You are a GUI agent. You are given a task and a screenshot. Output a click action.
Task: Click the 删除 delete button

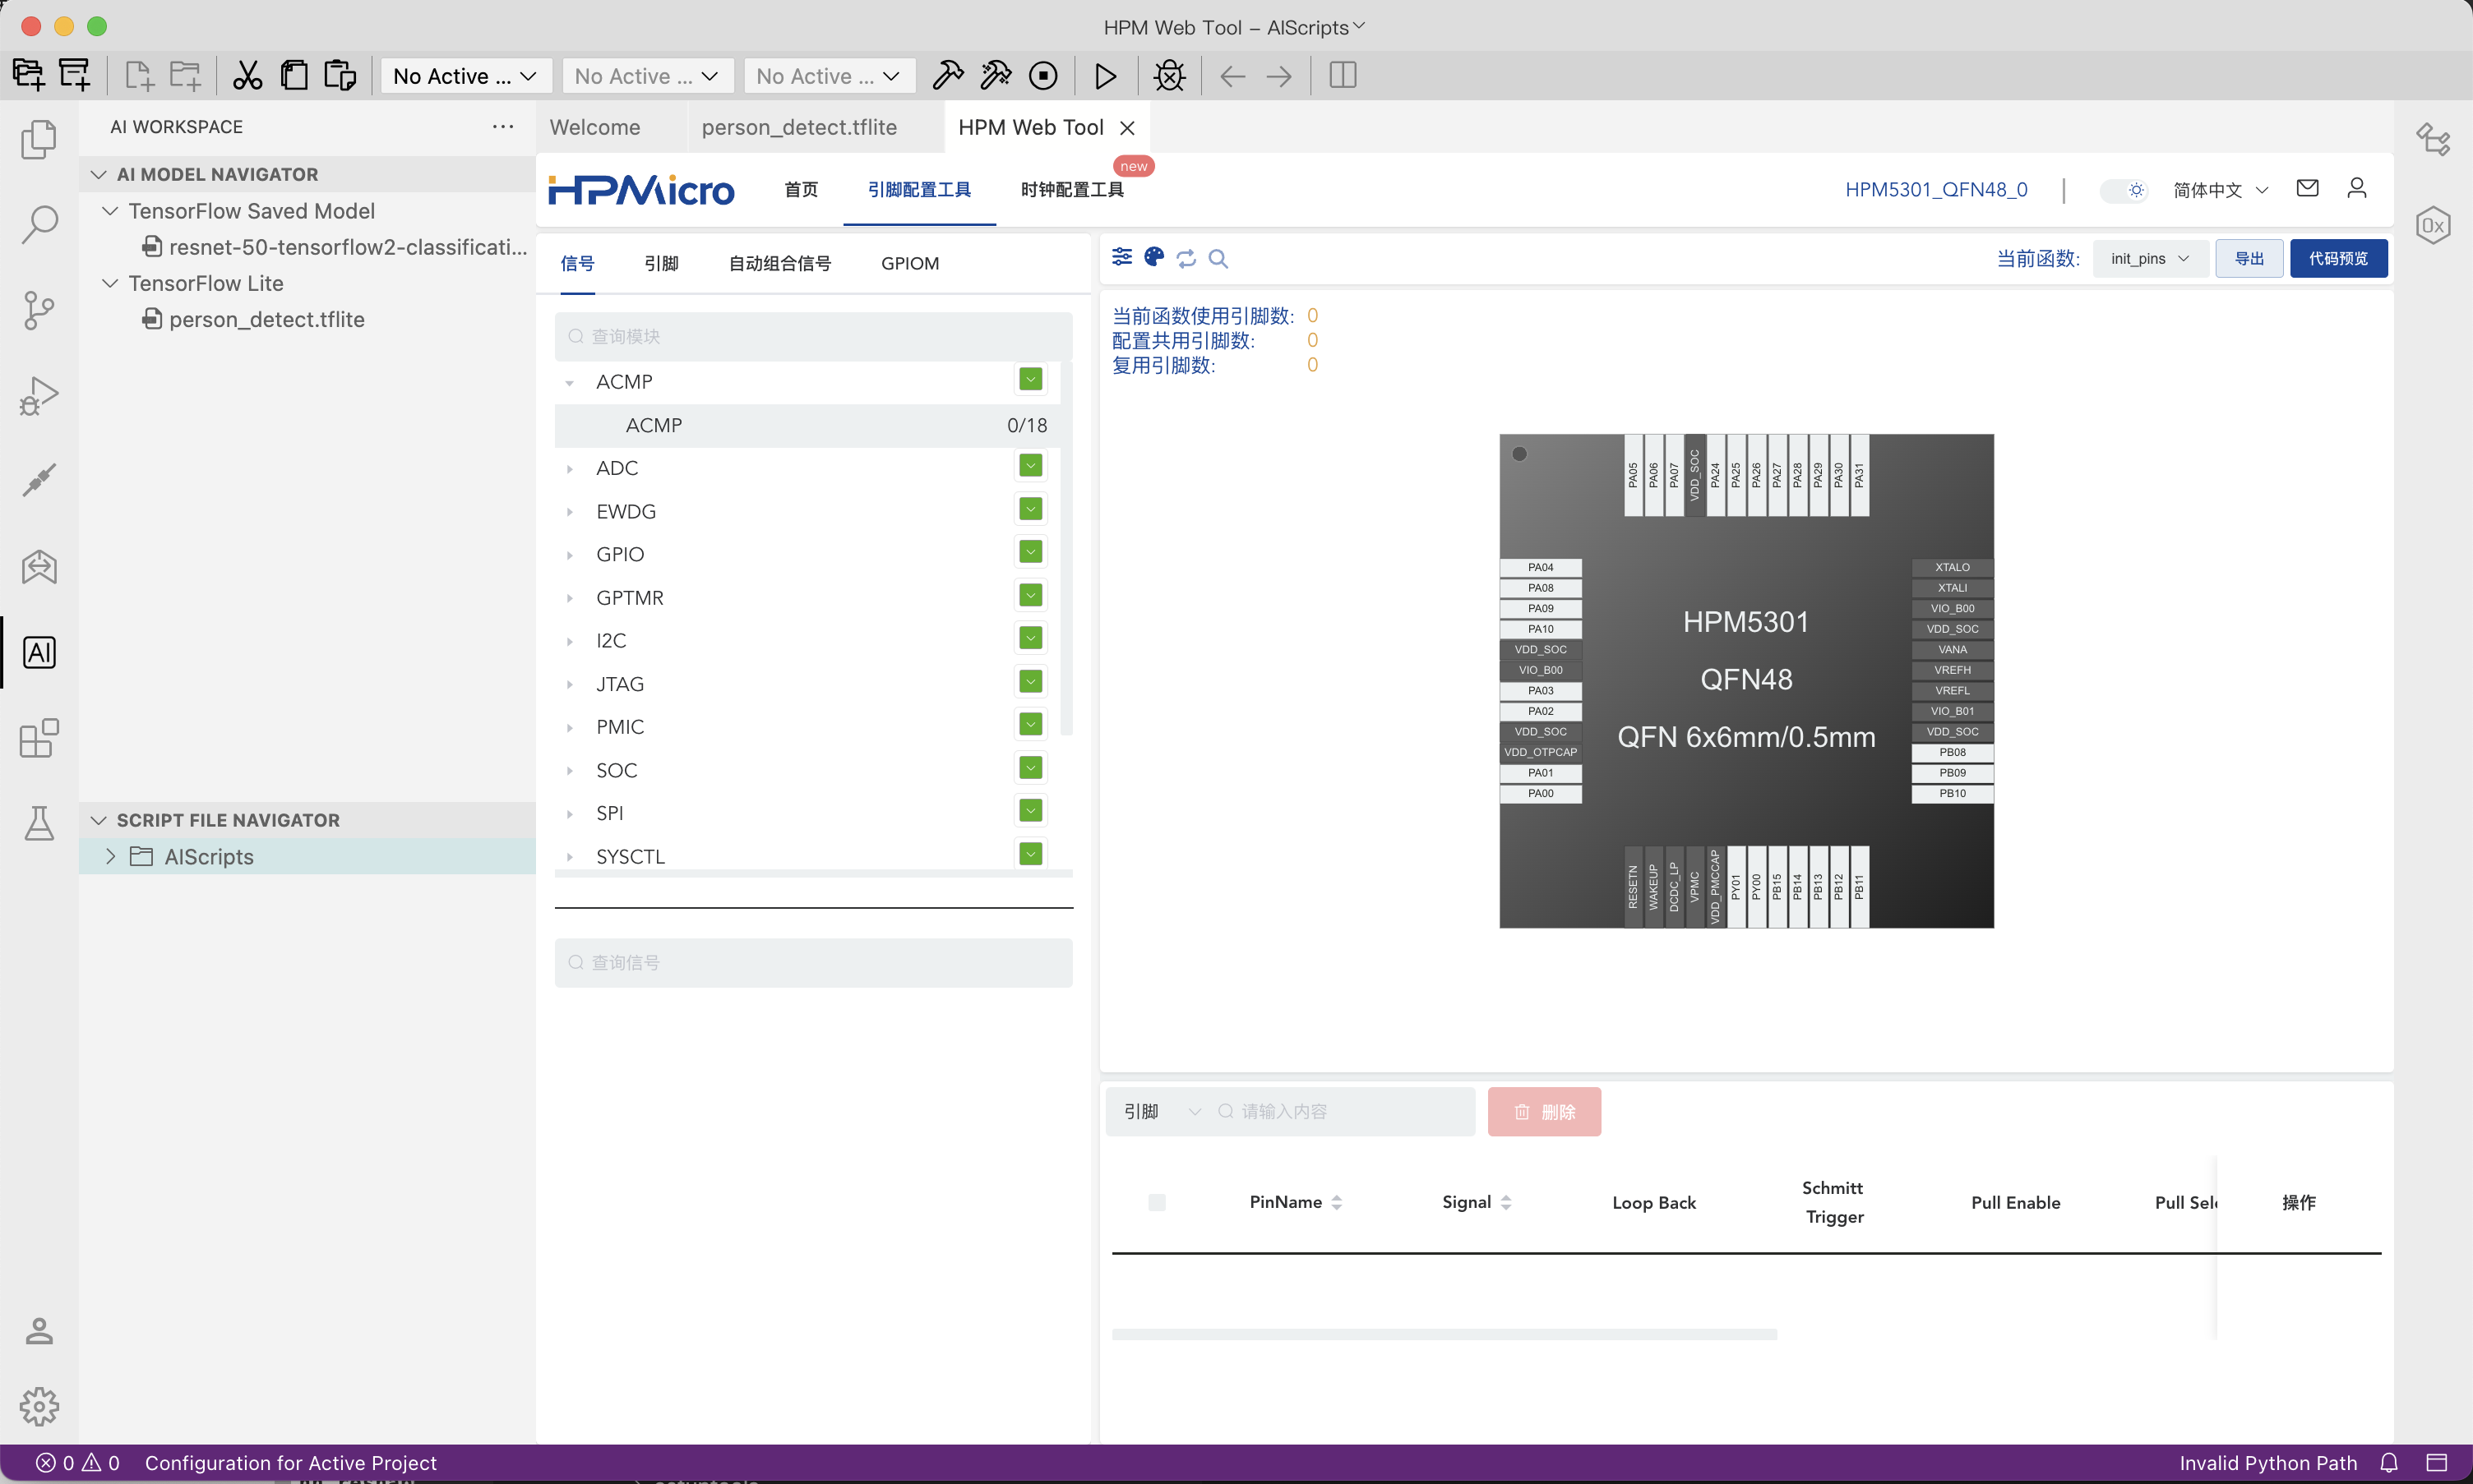point(1544,1111)
